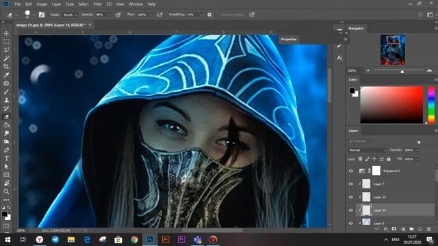Image resolution: width=438 pixels, height=246 pixels.
Task: Select the Magic Wand tool
Action: coord(6,58)
